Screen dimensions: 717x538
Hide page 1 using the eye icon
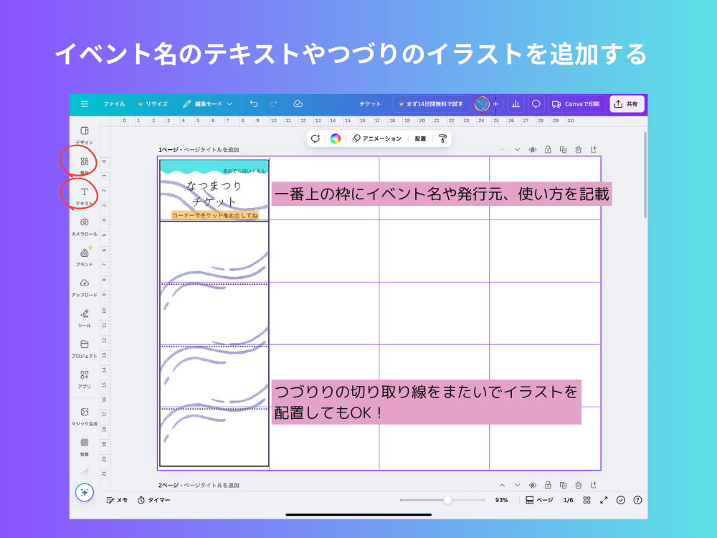[531, 149]
